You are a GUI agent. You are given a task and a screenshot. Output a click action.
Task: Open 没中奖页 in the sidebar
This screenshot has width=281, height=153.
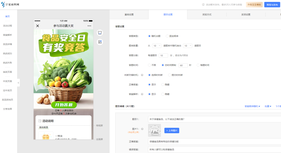coord(8,90)
